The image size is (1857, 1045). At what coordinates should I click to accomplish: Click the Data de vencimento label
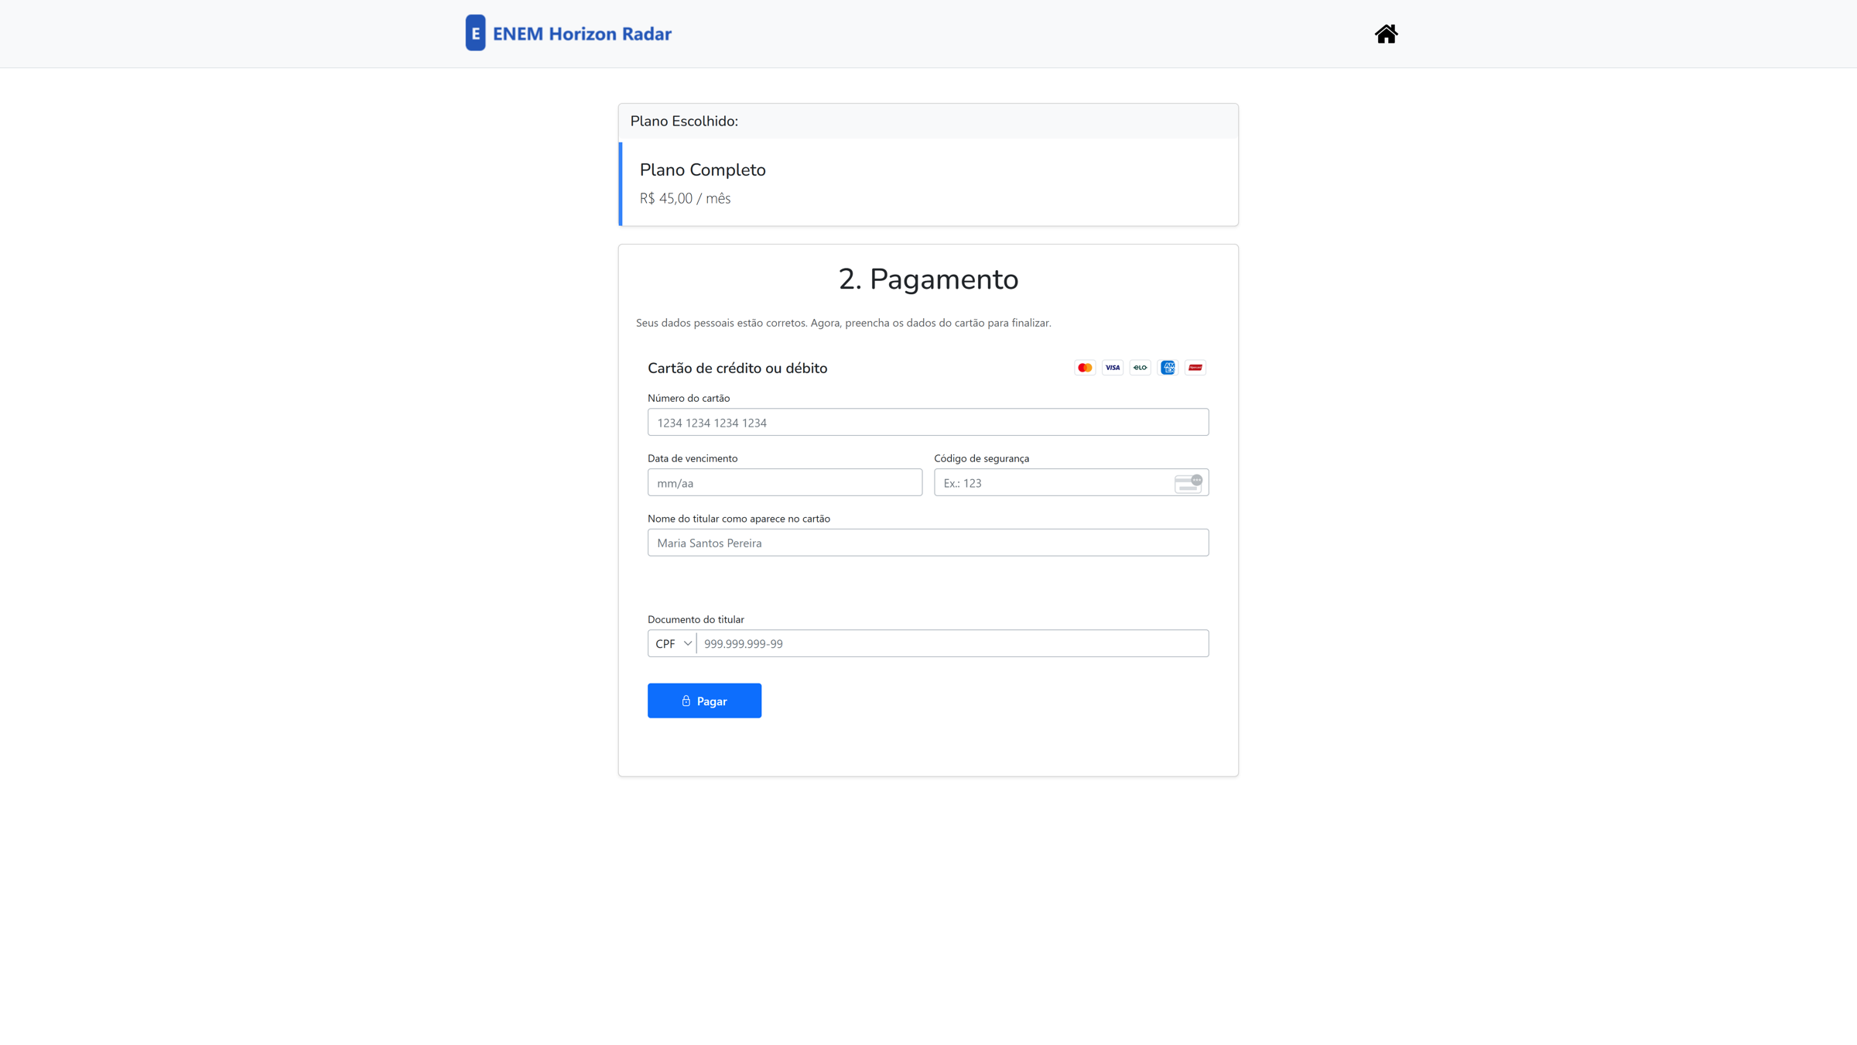pyautogui.click(x=693, y=458)
